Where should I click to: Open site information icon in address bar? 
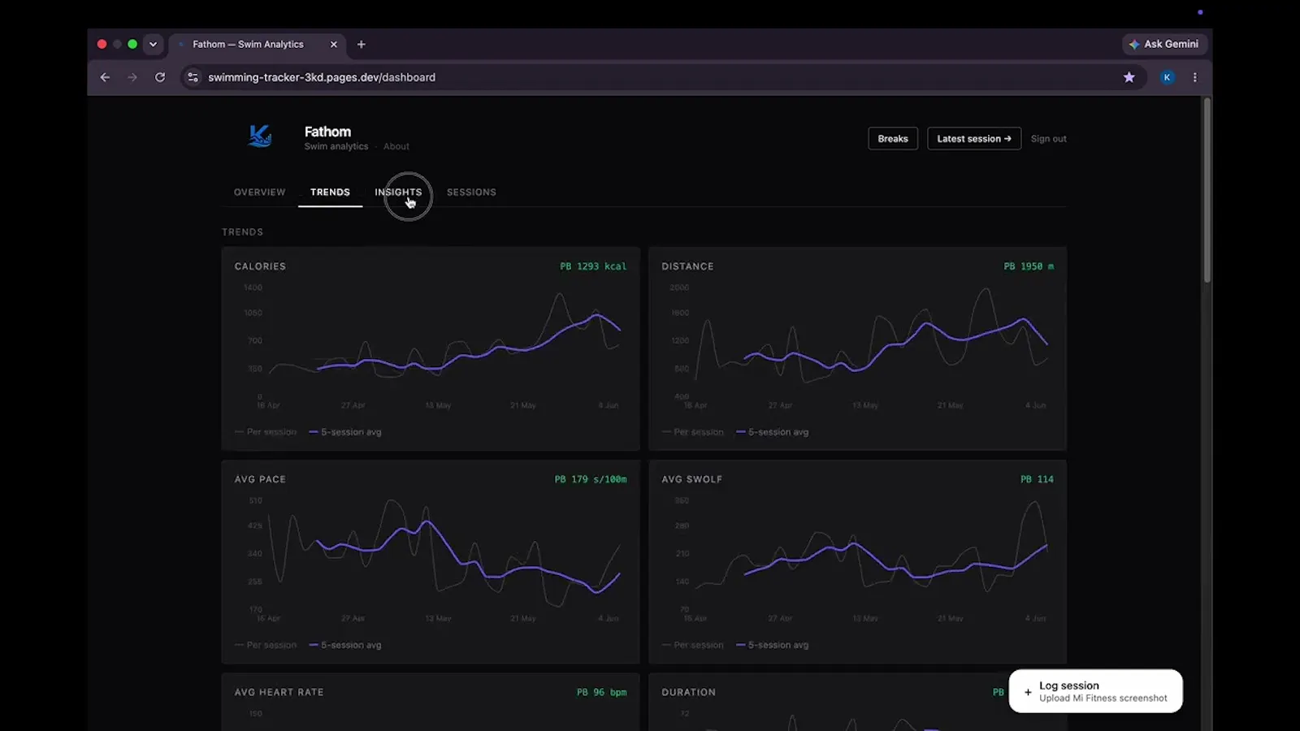click(x=193, y=77)
